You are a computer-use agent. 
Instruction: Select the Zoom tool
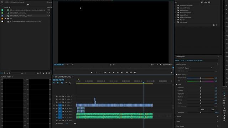(224, 121)
